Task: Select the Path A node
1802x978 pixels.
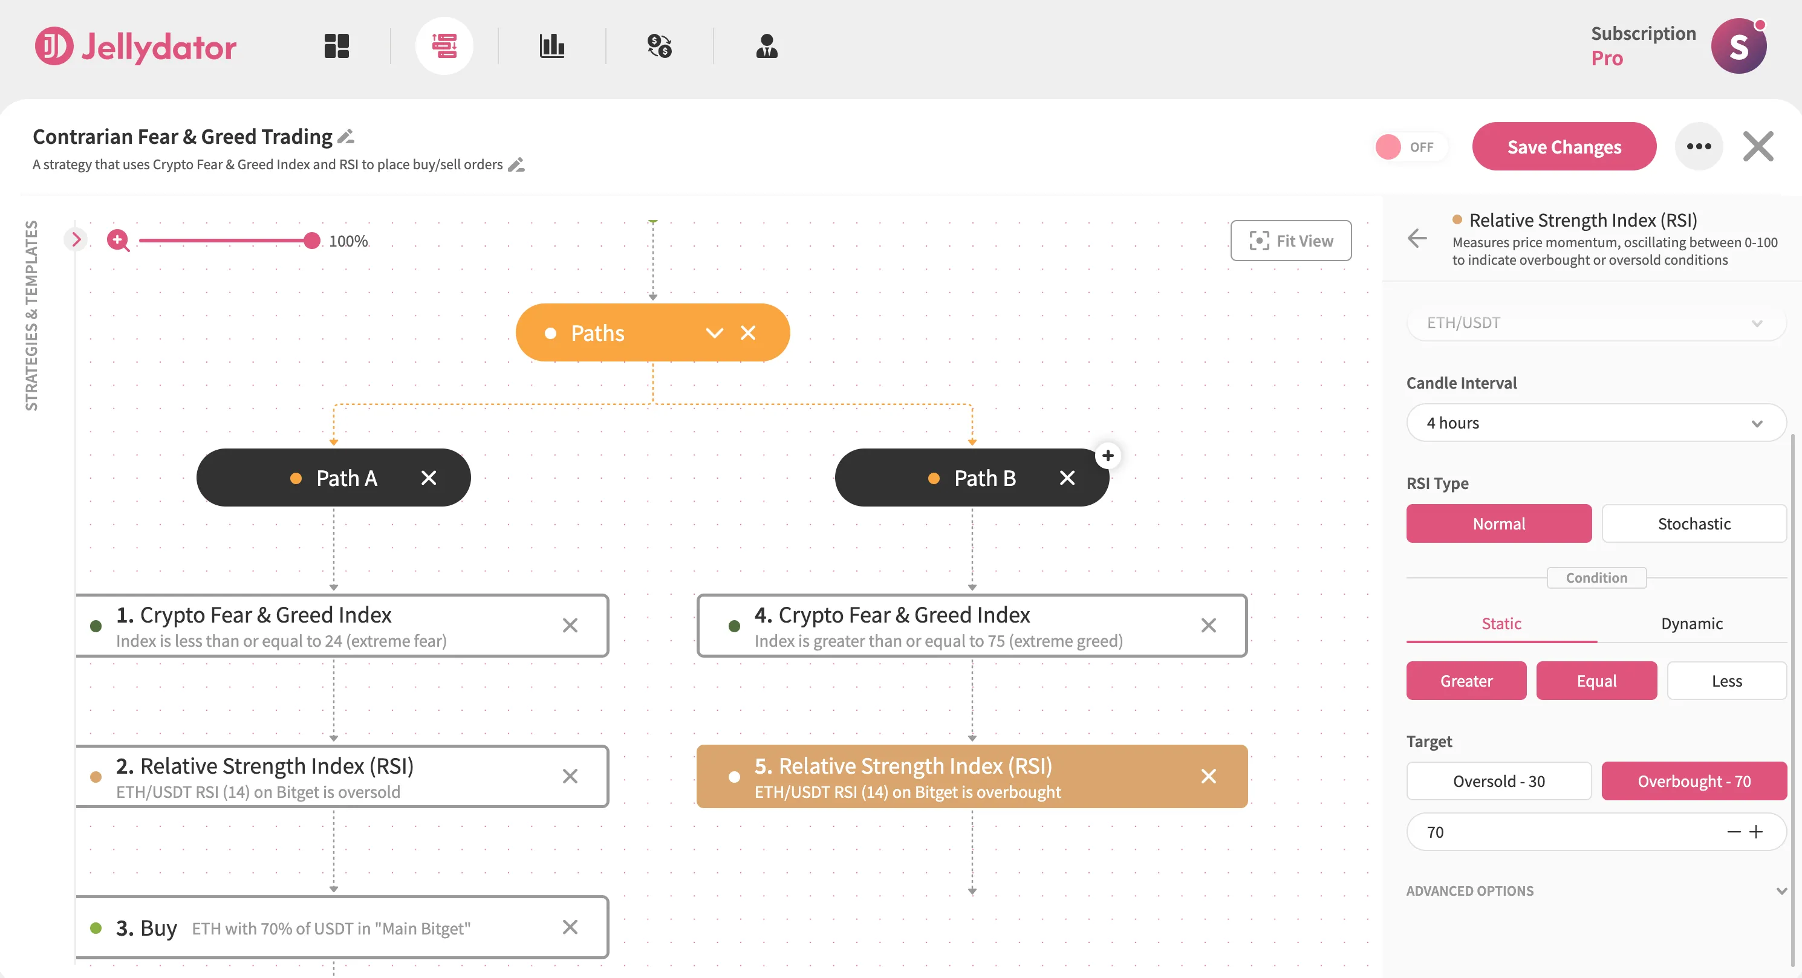Action: 334,478
